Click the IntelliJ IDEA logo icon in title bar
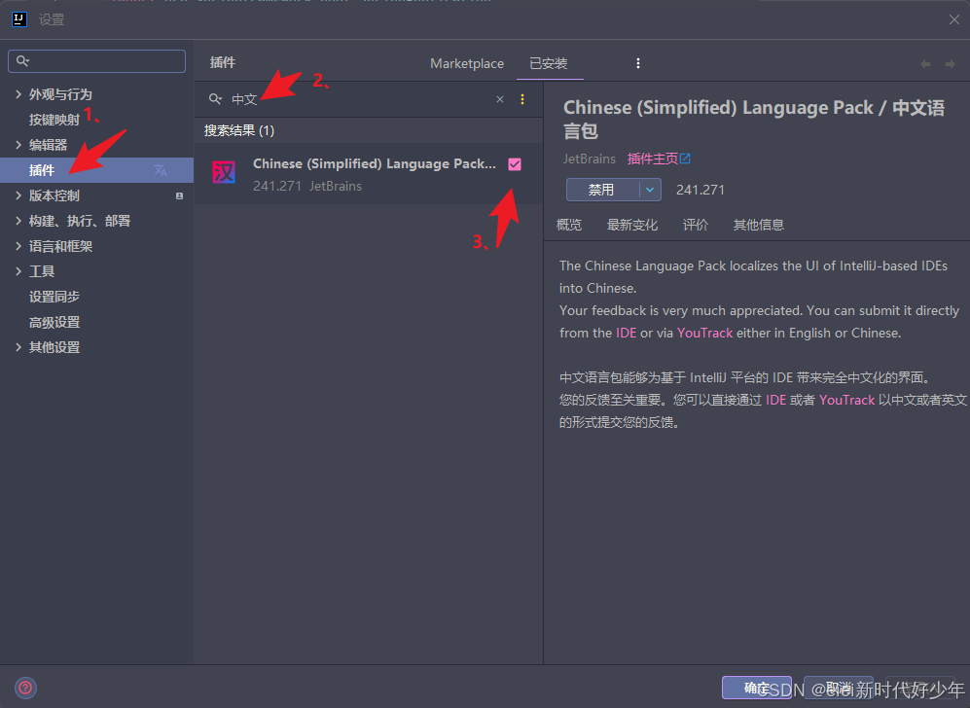This screenshot has width=970, height=708. pyautogui.click(x=19, y=19)
